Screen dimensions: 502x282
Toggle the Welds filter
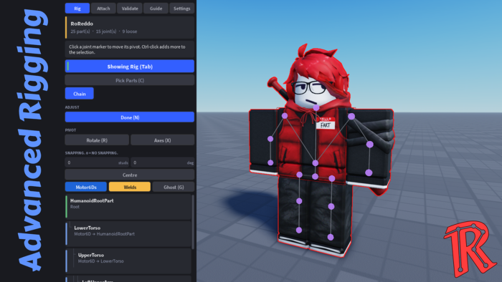(x=130, y=187)
